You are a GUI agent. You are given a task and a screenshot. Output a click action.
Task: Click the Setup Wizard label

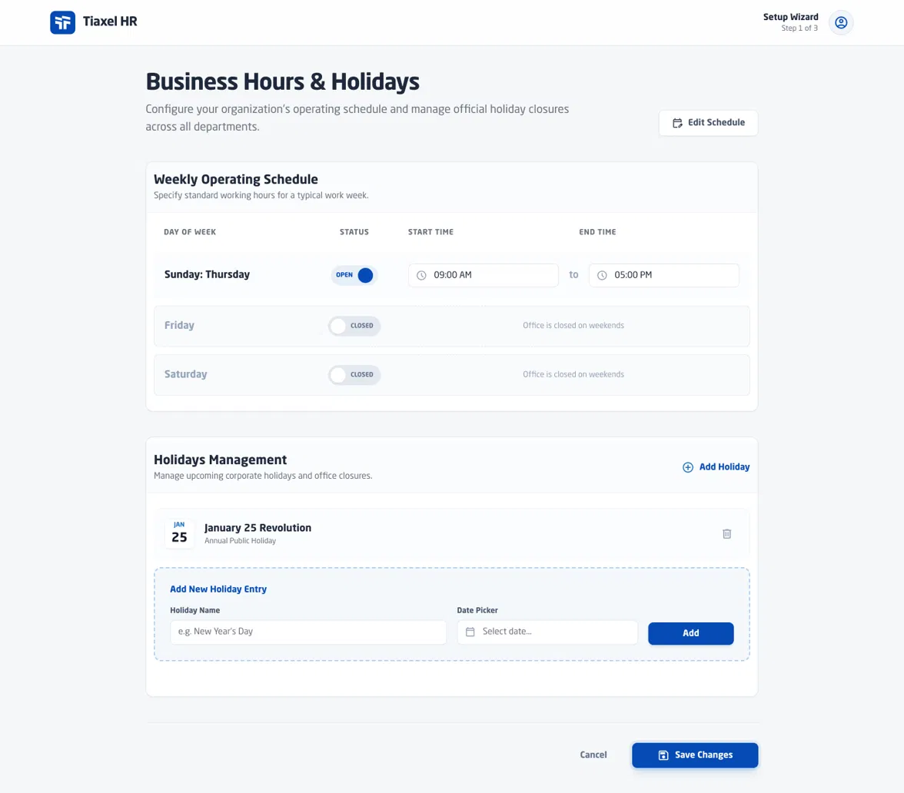click(790, 17)
